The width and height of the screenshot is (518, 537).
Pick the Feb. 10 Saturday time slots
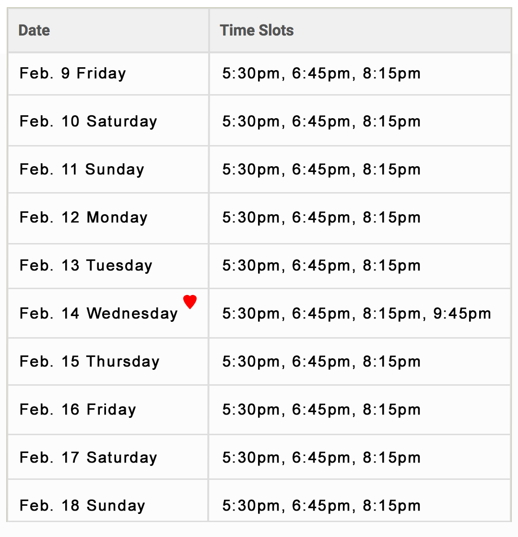point(360,121)
